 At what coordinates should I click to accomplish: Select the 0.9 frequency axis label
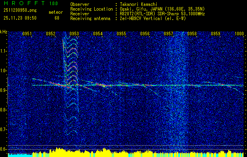click(4, 90)
